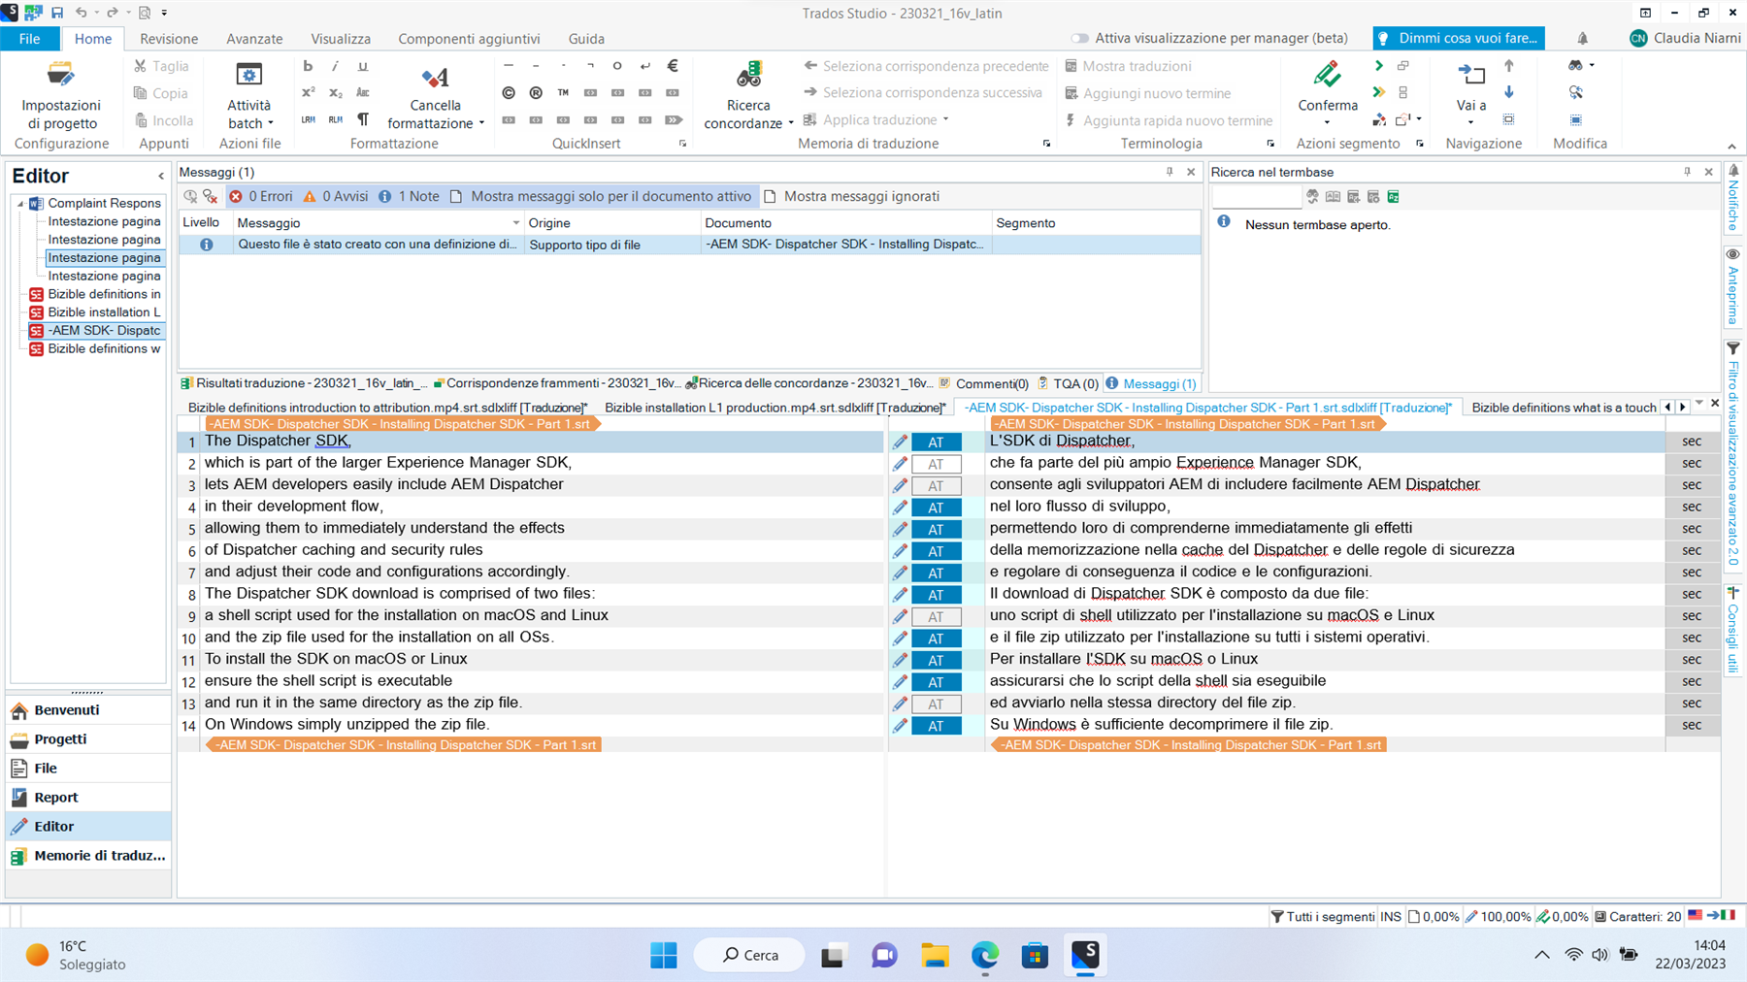Collapse the Editor navigation pane
Viewport: 1747px width, 982px height.
coord(161,177)
